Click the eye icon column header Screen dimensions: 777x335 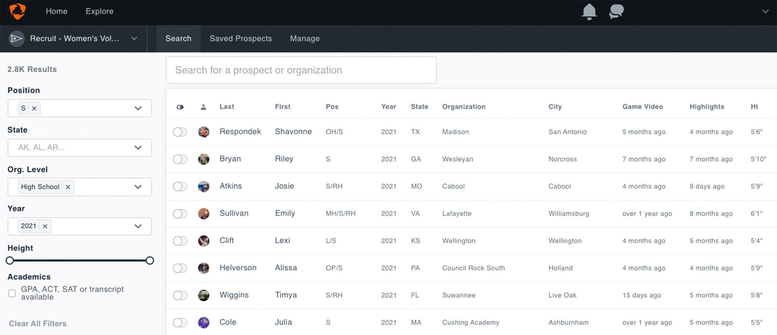pos(180,107)
